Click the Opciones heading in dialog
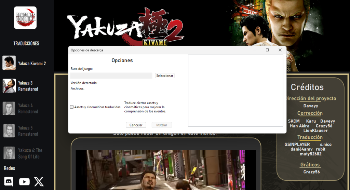 click(x=122, y=60)
